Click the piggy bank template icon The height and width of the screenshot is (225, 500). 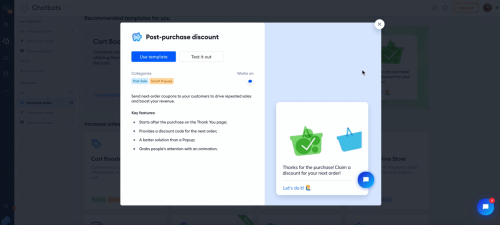(137, 37)
